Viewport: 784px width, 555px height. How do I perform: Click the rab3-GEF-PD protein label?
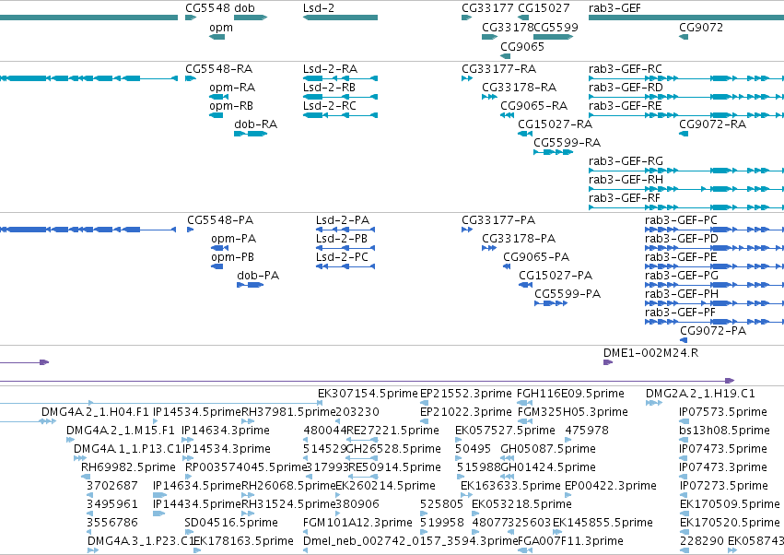tap(682, 238)
